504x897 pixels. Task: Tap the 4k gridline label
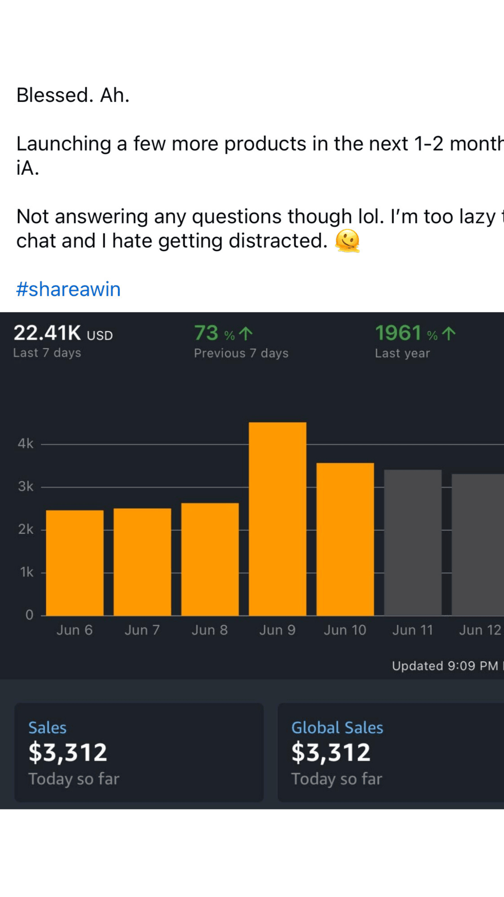26,444
